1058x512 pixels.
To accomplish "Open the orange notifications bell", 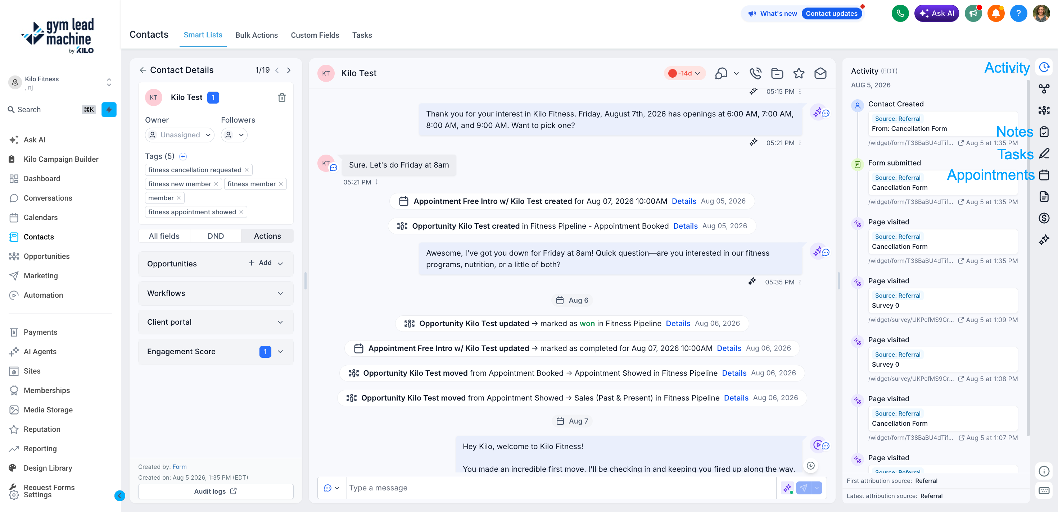I will tap(996, 14).
